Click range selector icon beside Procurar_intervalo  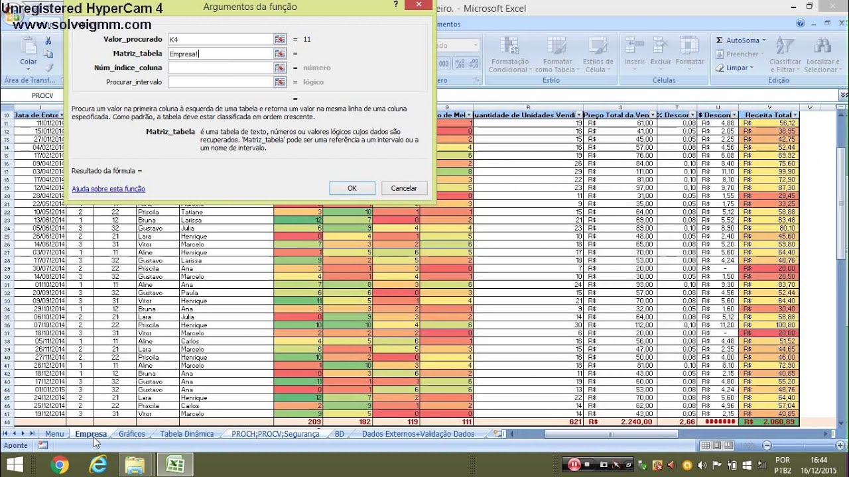pos(280,82)
